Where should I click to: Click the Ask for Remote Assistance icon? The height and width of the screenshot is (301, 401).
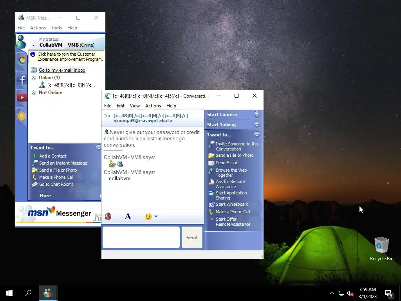click(211, 182)
